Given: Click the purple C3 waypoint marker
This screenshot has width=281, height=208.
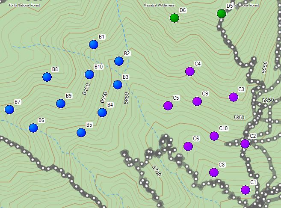Looking at the screenshot, I should click(x=233, y=97).
